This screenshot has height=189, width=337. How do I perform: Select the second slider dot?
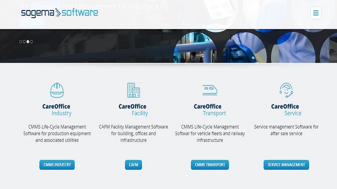pos(24,42)
